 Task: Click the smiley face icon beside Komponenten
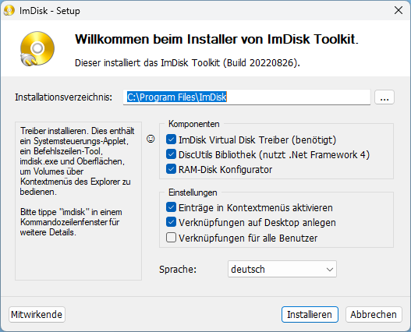coord(151,139)
